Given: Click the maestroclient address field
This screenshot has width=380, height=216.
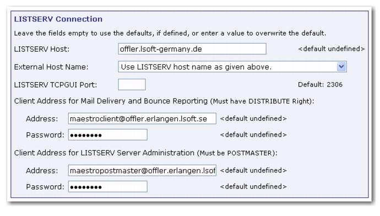Looking at the screenshot, I should pos(142,118).
